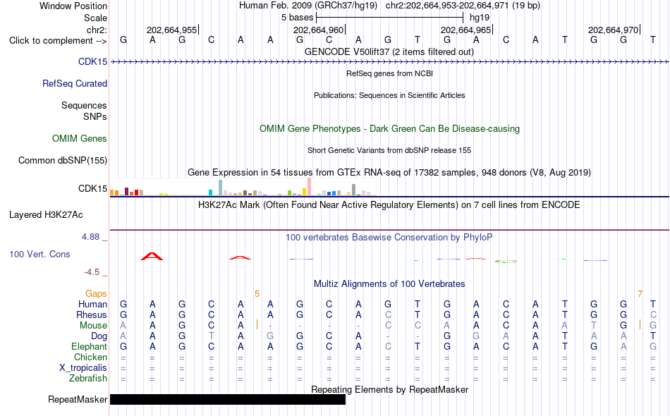
Task: Click the -4.5 PhyloP lower scale value
Action: [x=92, y=272]
